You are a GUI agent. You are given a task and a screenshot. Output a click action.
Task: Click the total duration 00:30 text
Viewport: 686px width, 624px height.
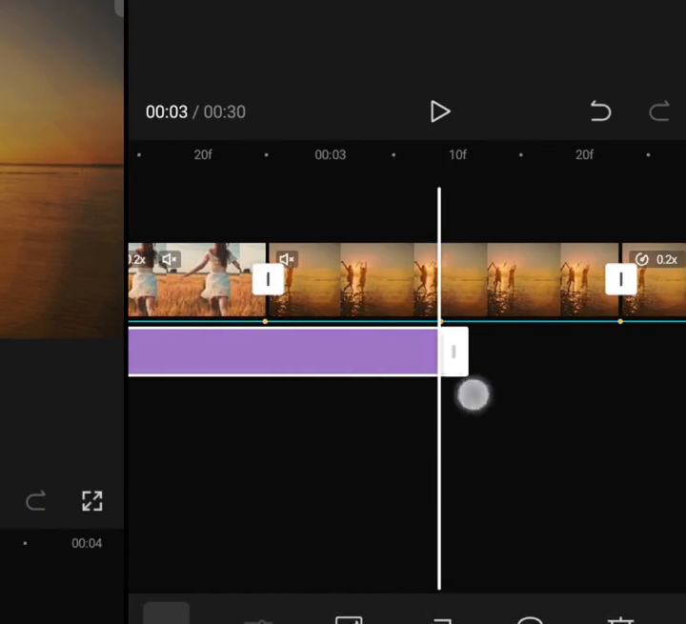tap(225, 112)
